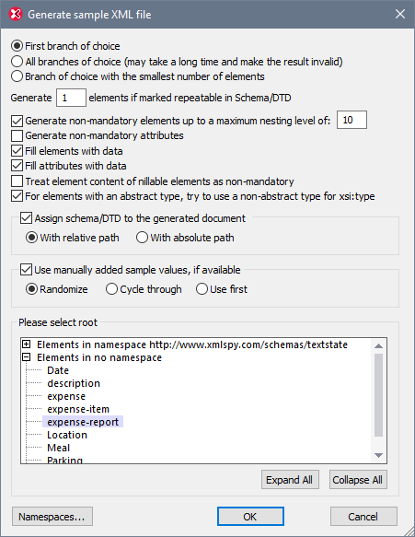The image size is (415, 537).
Task: Close the Generate sample XML file dialog
Action: 400,14
